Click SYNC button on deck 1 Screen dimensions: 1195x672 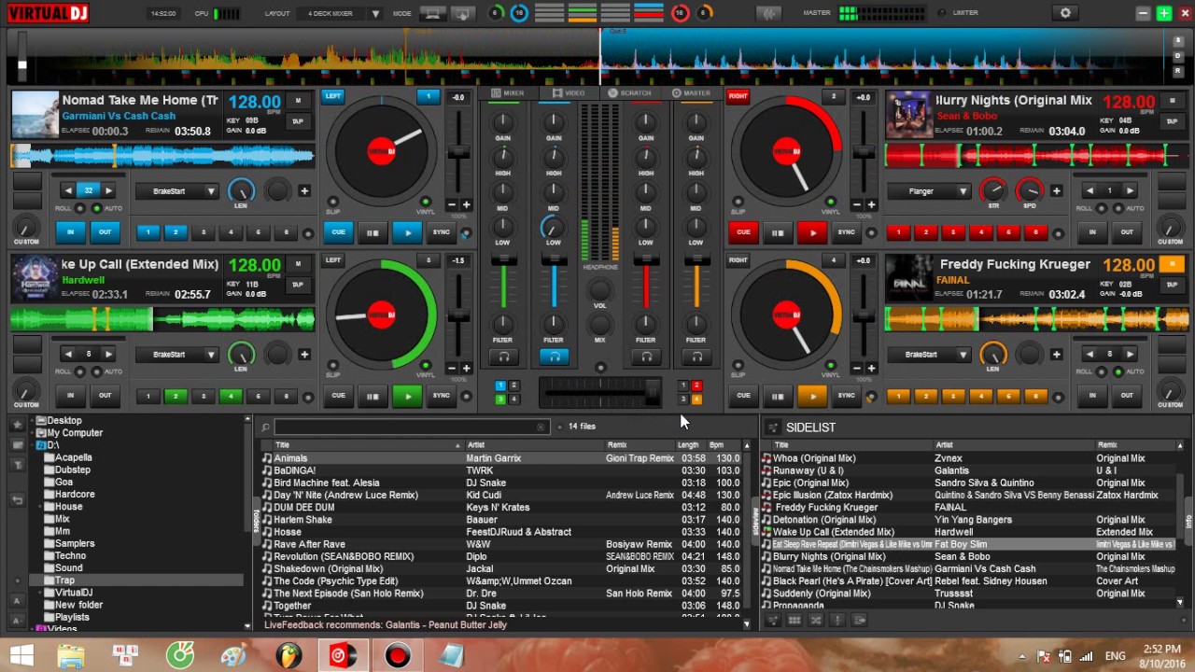[x=441, y=232]
